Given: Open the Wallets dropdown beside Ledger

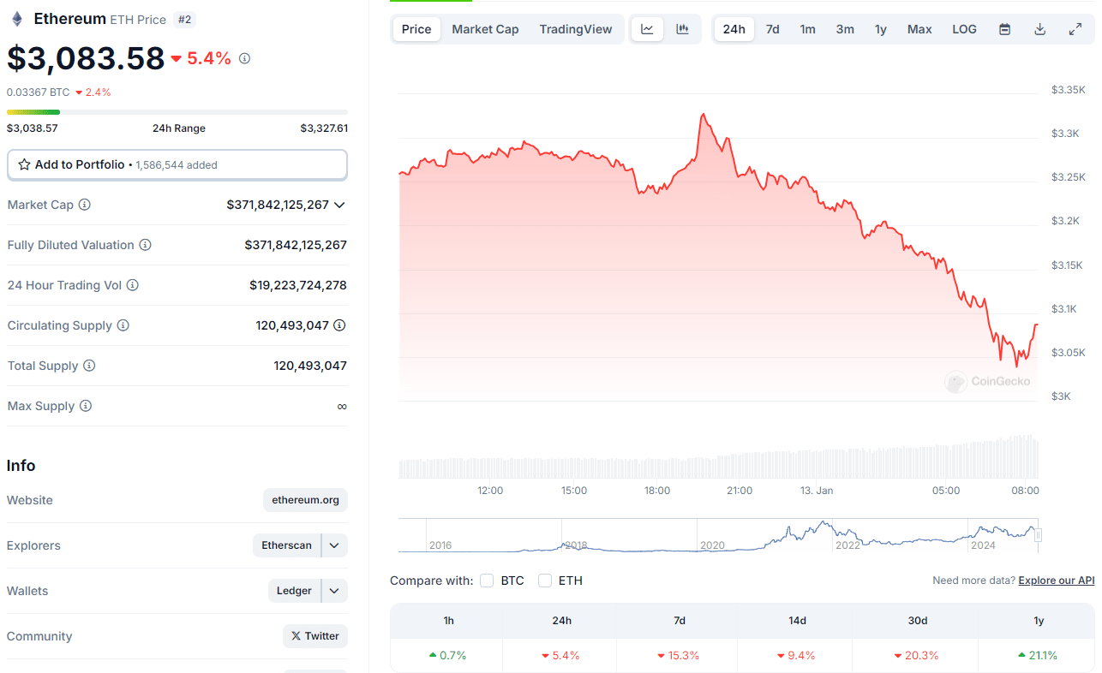Looking at the screenshot, I should [334, 591].
